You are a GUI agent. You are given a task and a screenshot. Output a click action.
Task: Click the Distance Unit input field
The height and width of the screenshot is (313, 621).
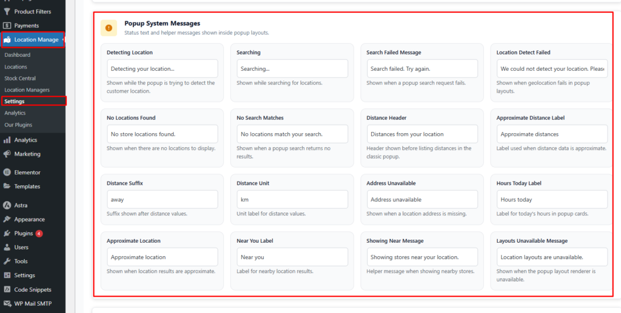[x=292, y=199]
